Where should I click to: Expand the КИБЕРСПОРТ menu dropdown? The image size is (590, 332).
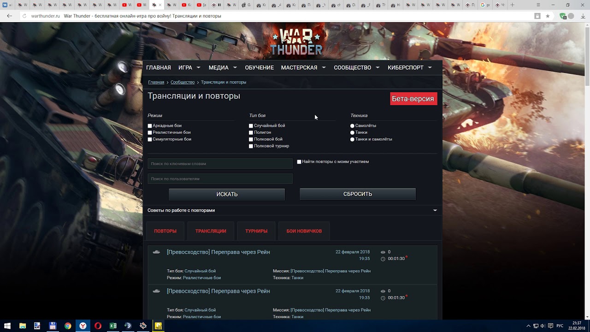(x=430, y=67)
